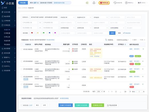Click the green flag icon

click(x=44, y=33)
